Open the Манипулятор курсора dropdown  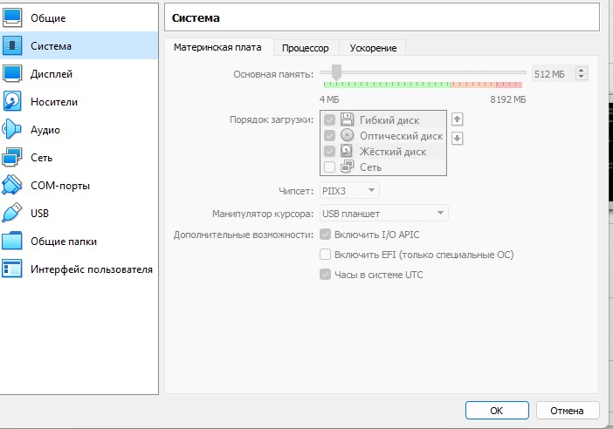click(x=383, y=213)
